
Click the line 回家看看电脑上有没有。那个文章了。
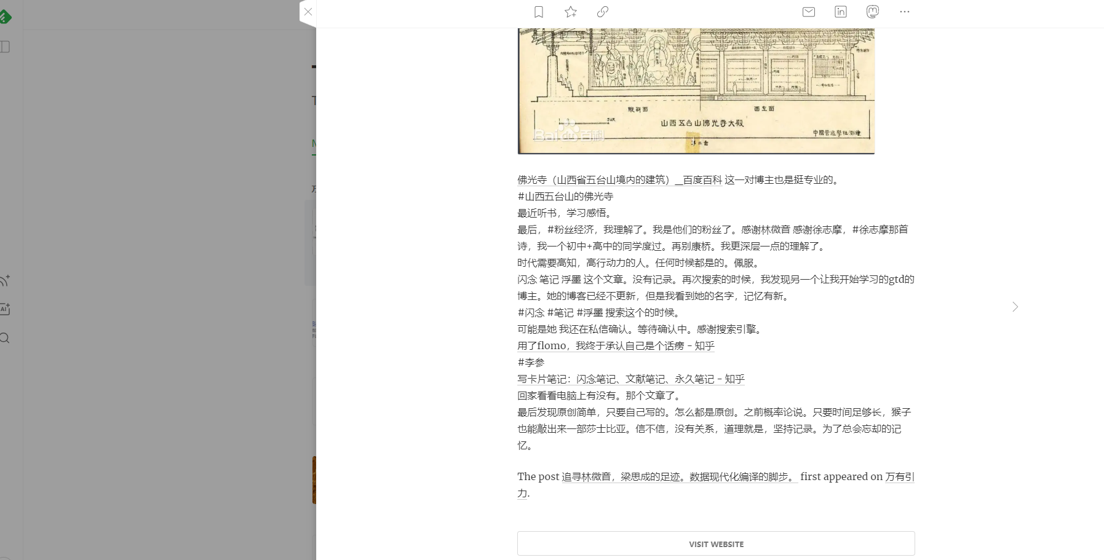click(600, 396)
